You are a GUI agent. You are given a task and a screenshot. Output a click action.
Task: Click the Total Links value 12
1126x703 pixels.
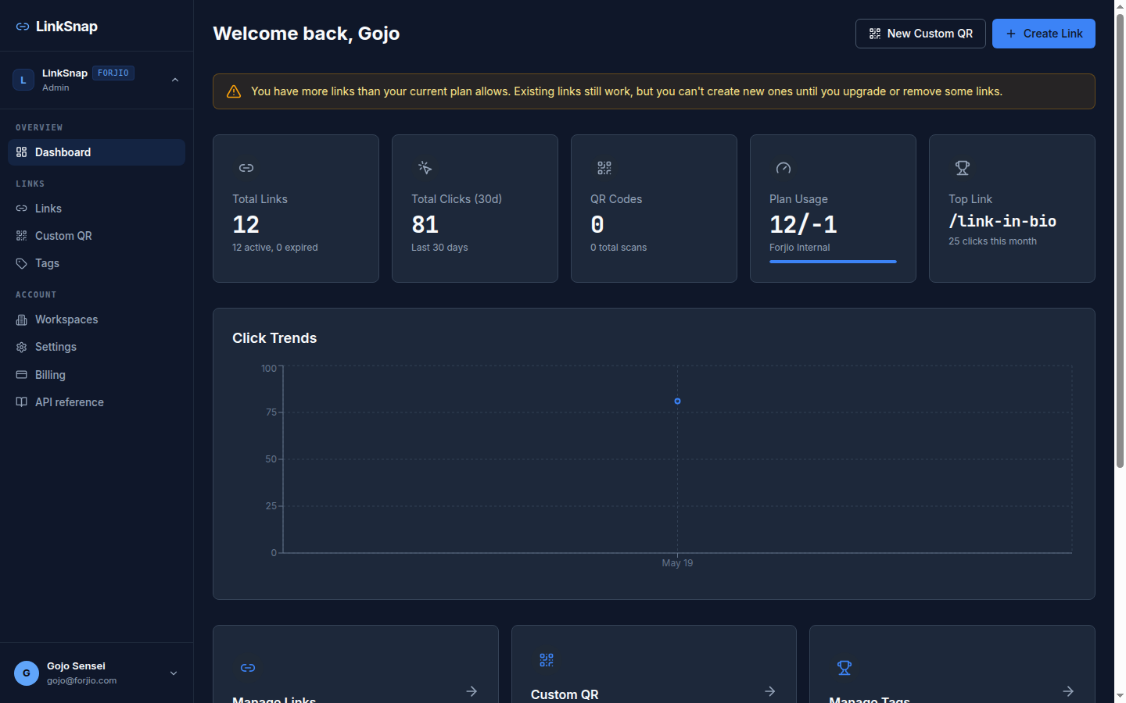tap(246, 225)
